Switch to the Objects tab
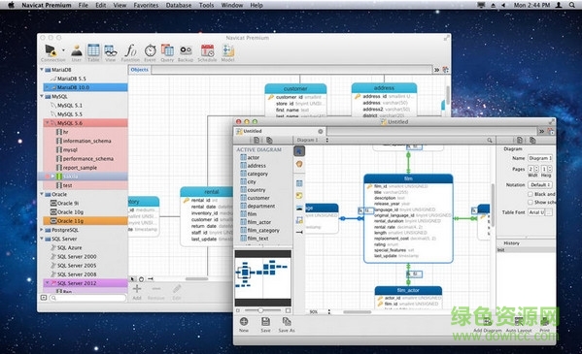The image size is (582, 354). (x=140, y=70)
